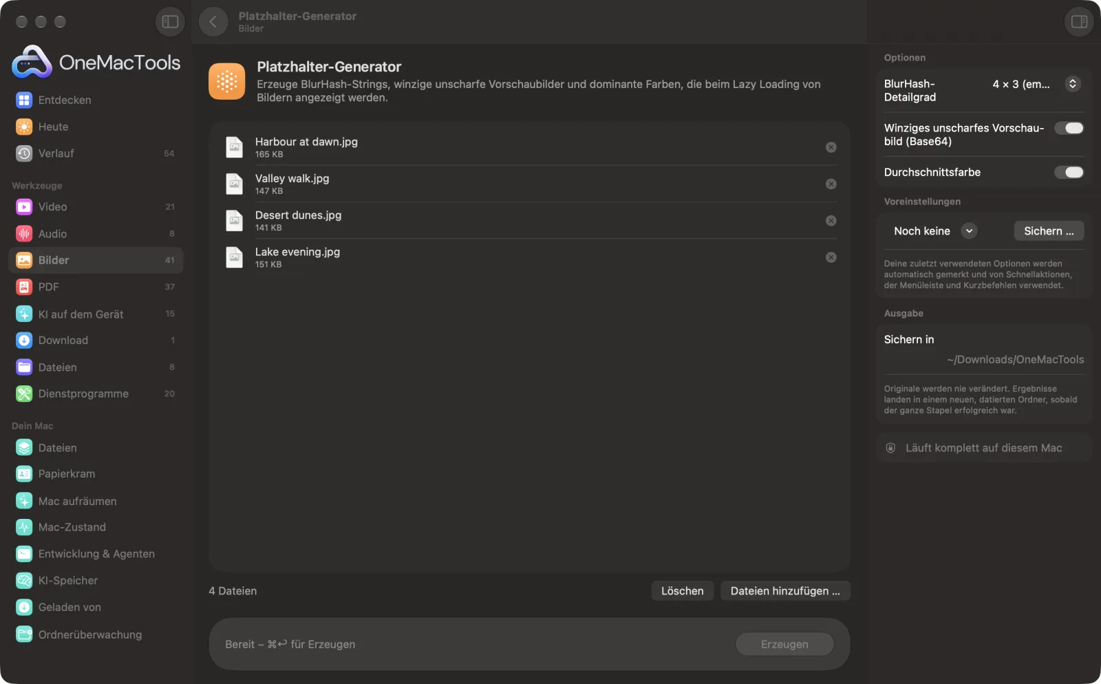This screenshot has width=1101, height=684.
Task: Click the OneMacTools logo
Action: point(96,62)
